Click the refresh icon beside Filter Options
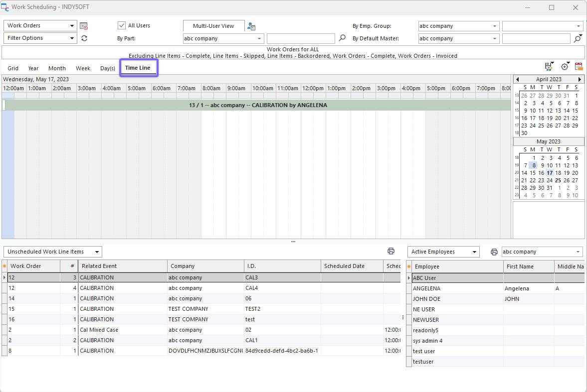The image size is (587, 392). coord(84,38)
